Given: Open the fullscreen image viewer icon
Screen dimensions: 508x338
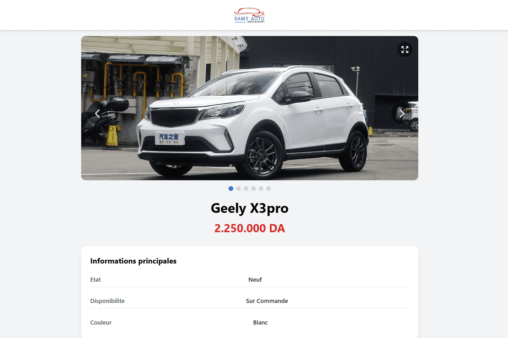Looking at the screenshot, I should pyautogui.click(x=405, y=49).
